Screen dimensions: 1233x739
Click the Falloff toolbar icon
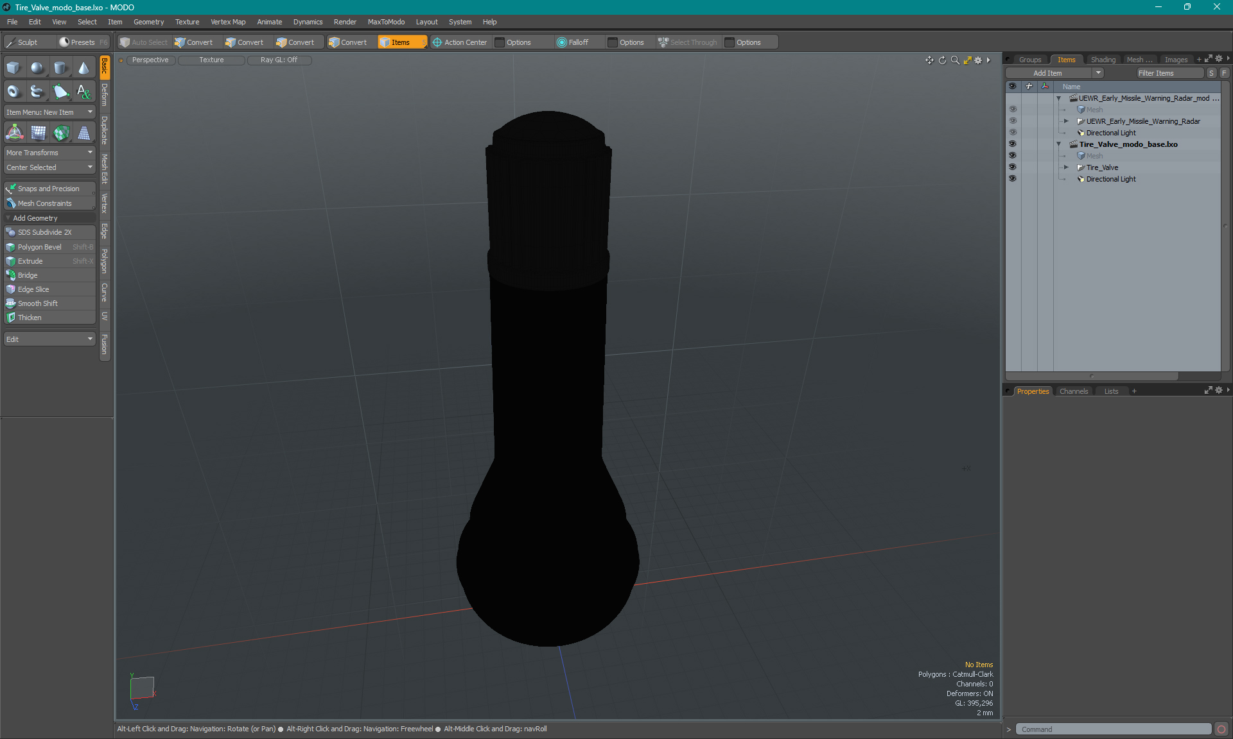(562, 42)
